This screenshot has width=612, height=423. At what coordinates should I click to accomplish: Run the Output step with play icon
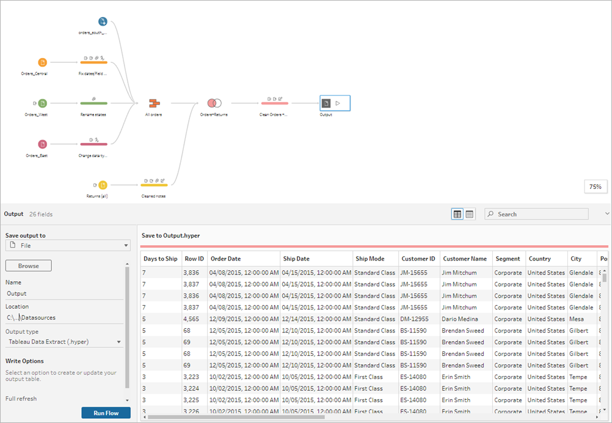coord(338,103)
